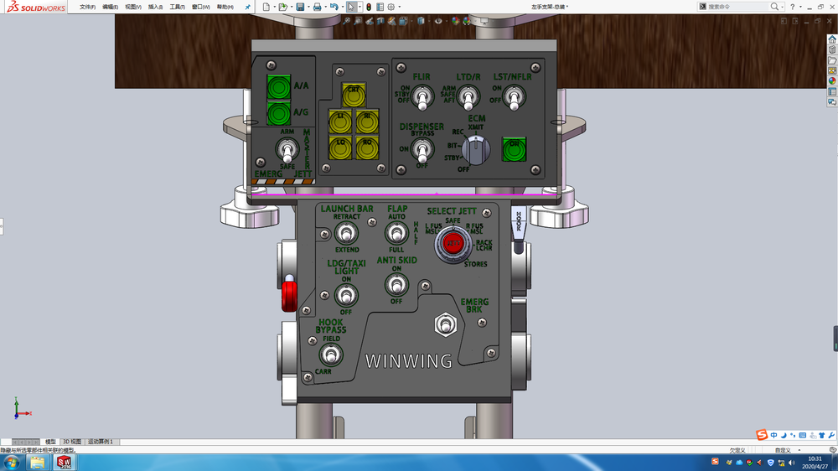
Task: Click Zoom to Fit magnifier in view toolbar
Action: click(x=346, y=21)
